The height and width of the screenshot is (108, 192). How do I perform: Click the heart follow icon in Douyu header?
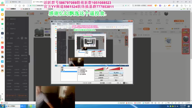coord(146,13)
